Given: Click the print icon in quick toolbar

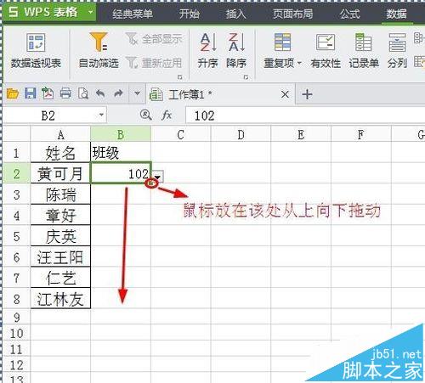Looking at the screenshot, I should tap(65, 93).
